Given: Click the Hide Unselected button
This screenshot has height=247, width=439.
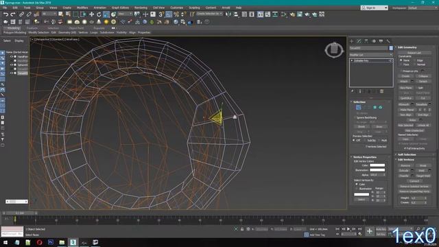Looking at the screenshot, I should click(x=414, y=130).
